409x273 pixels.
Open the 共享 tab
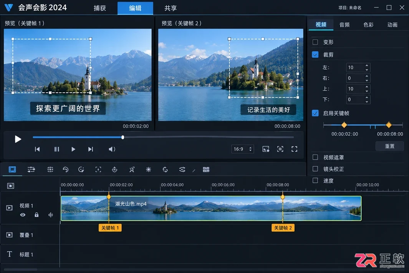tap(171, 8)
